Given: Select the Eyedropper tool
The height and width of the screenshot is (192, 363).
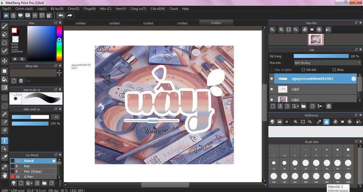Looking at the screenshot, I should (x=4, y=167).
